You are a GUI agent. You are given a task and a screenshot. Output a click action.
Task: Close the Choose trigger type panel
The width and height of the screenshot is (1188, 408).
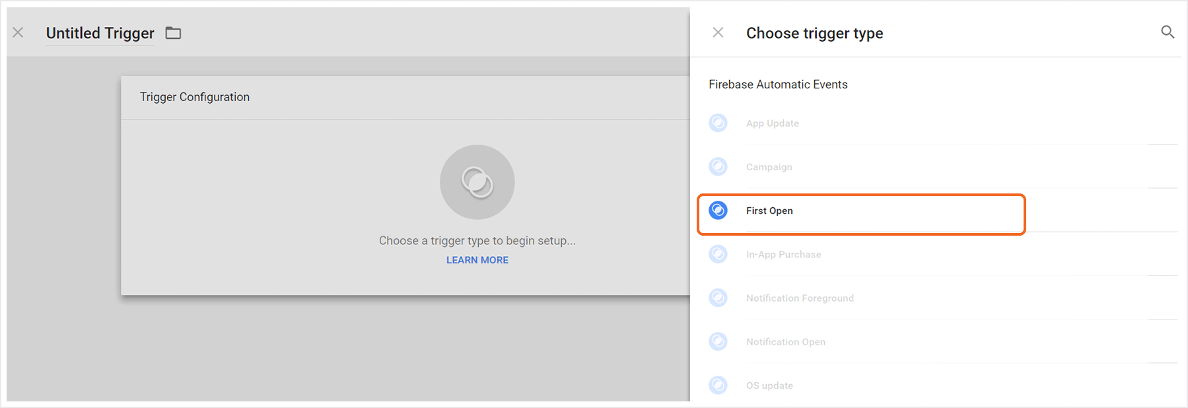tap(718, 32)
